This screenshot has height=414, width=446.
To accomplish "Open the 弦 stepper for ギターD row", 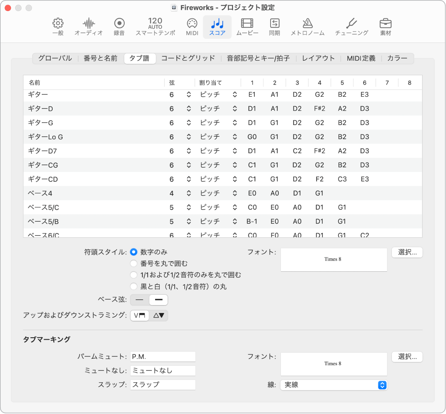I will pos(188,108).
